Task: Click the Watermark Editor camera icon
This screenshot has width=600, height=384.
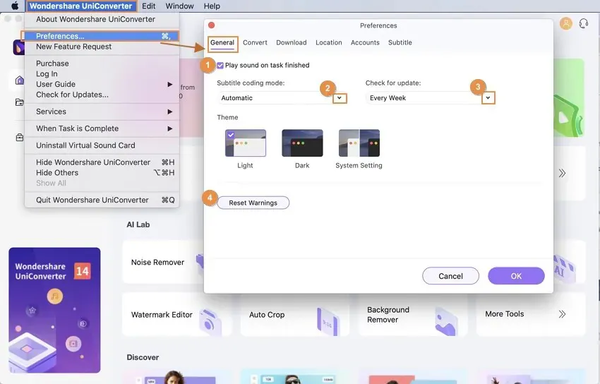Action: (210, 322)
